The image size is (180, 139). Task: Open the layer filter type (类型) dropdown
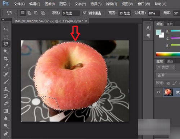click(165, 67)
